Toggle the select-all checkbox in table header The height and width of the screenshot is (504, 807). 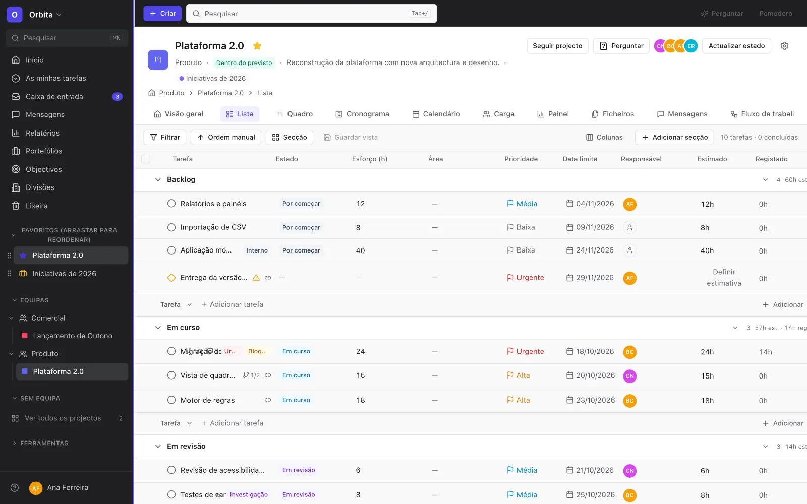coord(146,159)
